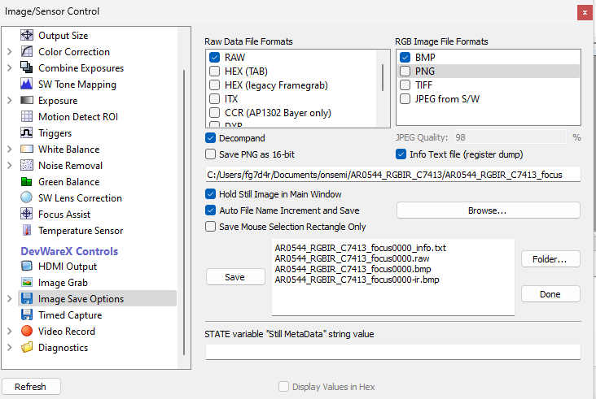This screenshot has height=399, width=596.
Task: Click the SW Tone Mapping histogram icon
Action: 26,85
